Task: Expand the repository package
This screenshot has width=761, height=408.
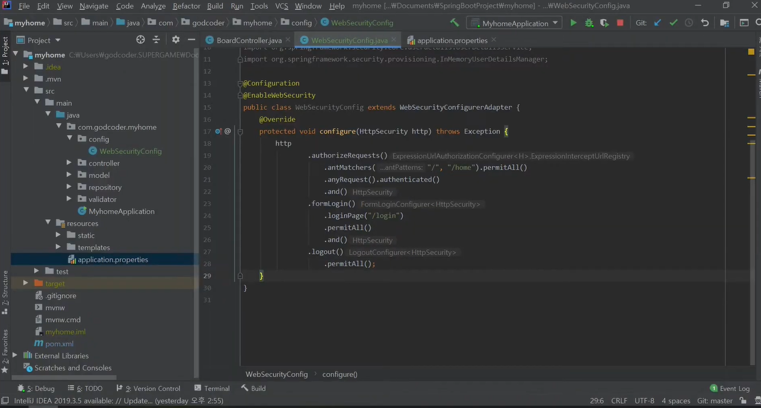Action: coord(69,187)
